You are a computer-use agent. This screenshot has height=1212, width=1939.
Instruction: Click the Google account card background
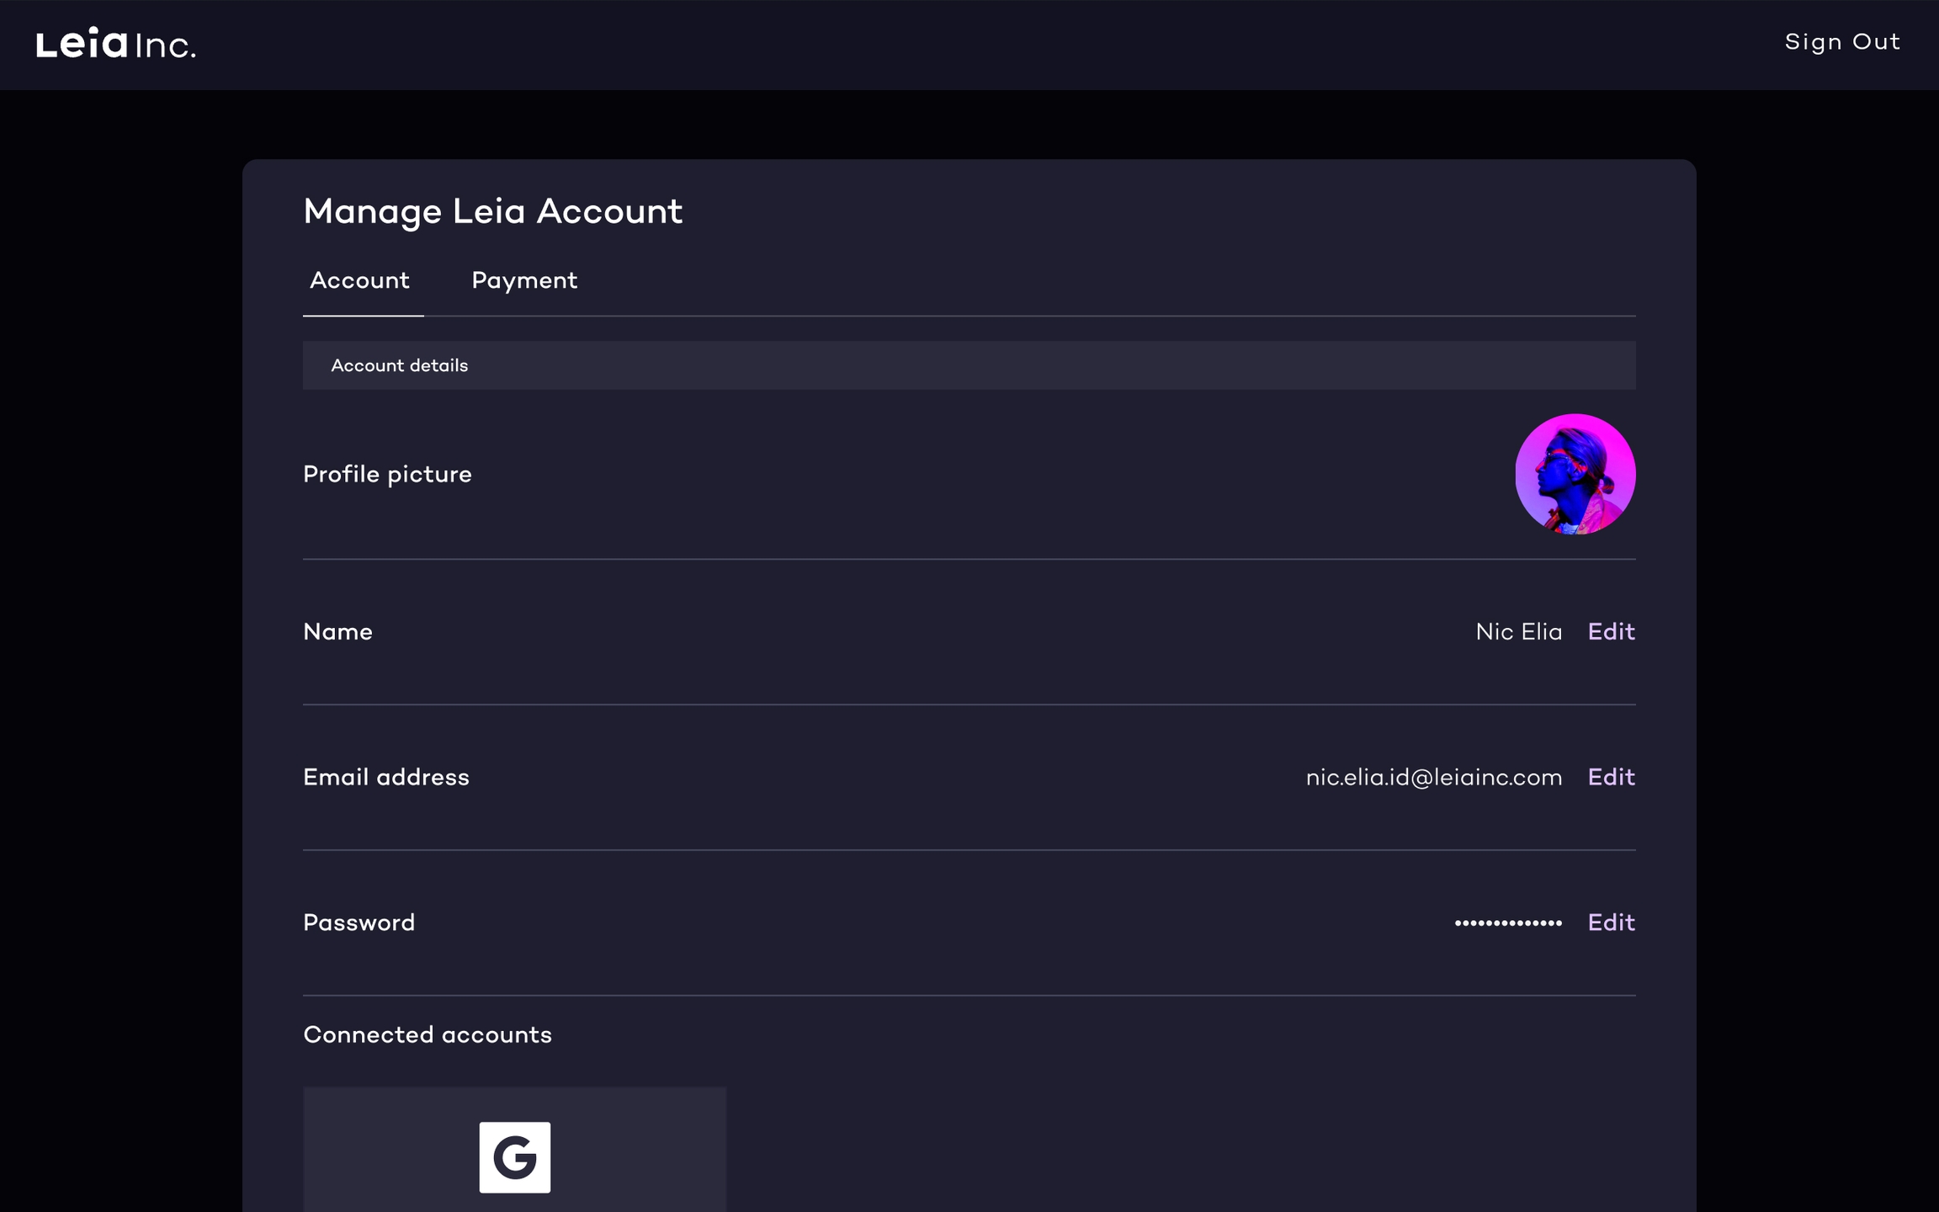(640, 1153)
